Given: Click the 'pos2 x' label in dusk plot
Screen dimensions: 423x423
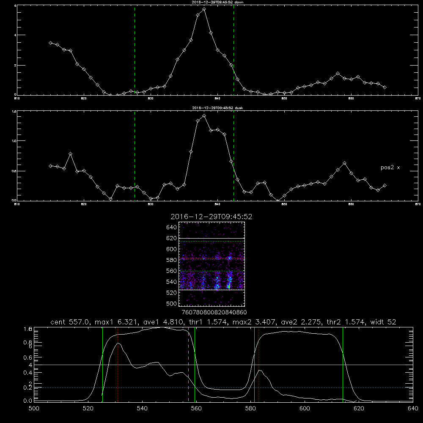Looking at the screenshot, I should pos(390,168).
